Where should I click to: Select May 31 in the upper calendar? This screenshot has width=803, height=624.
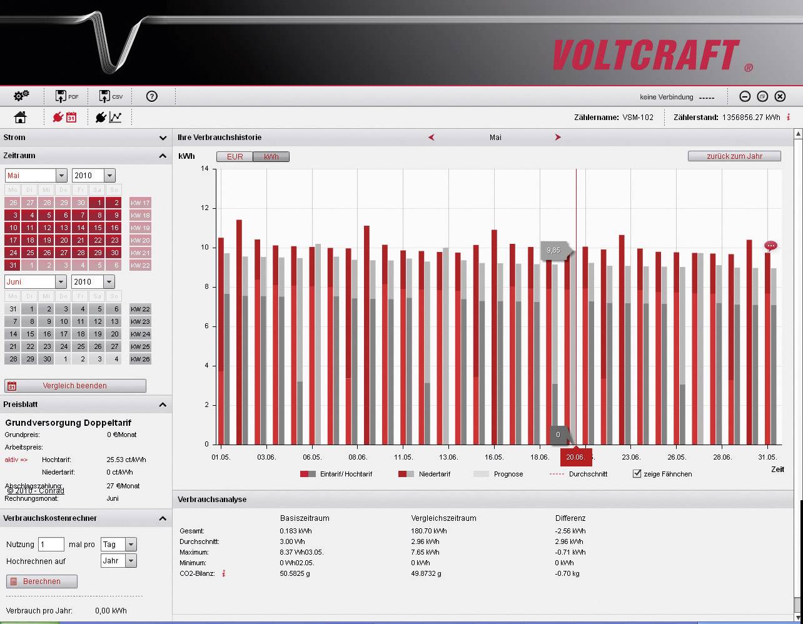(x=13, y=265)
